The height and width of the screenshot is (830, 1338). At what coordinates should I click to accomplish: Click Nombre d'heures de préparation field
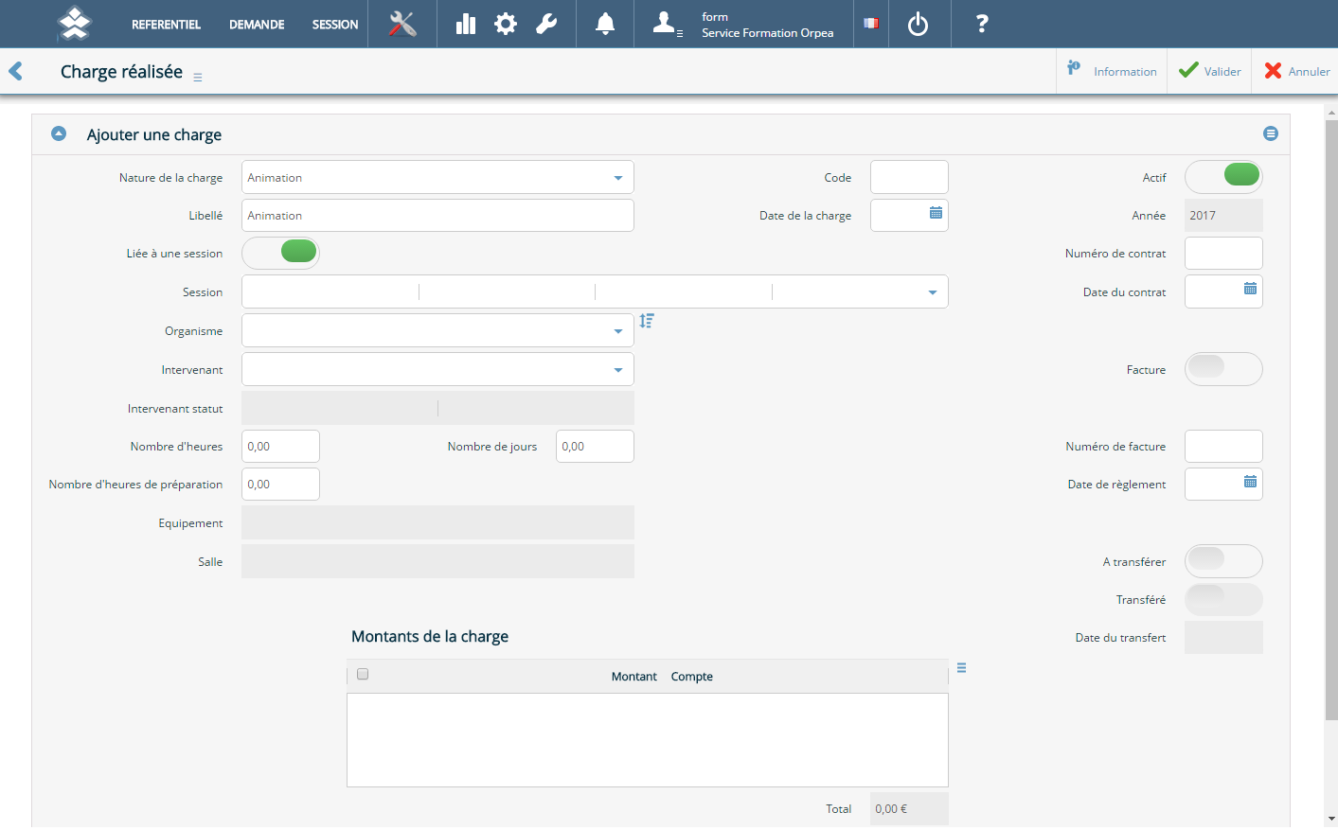point(280,484)
